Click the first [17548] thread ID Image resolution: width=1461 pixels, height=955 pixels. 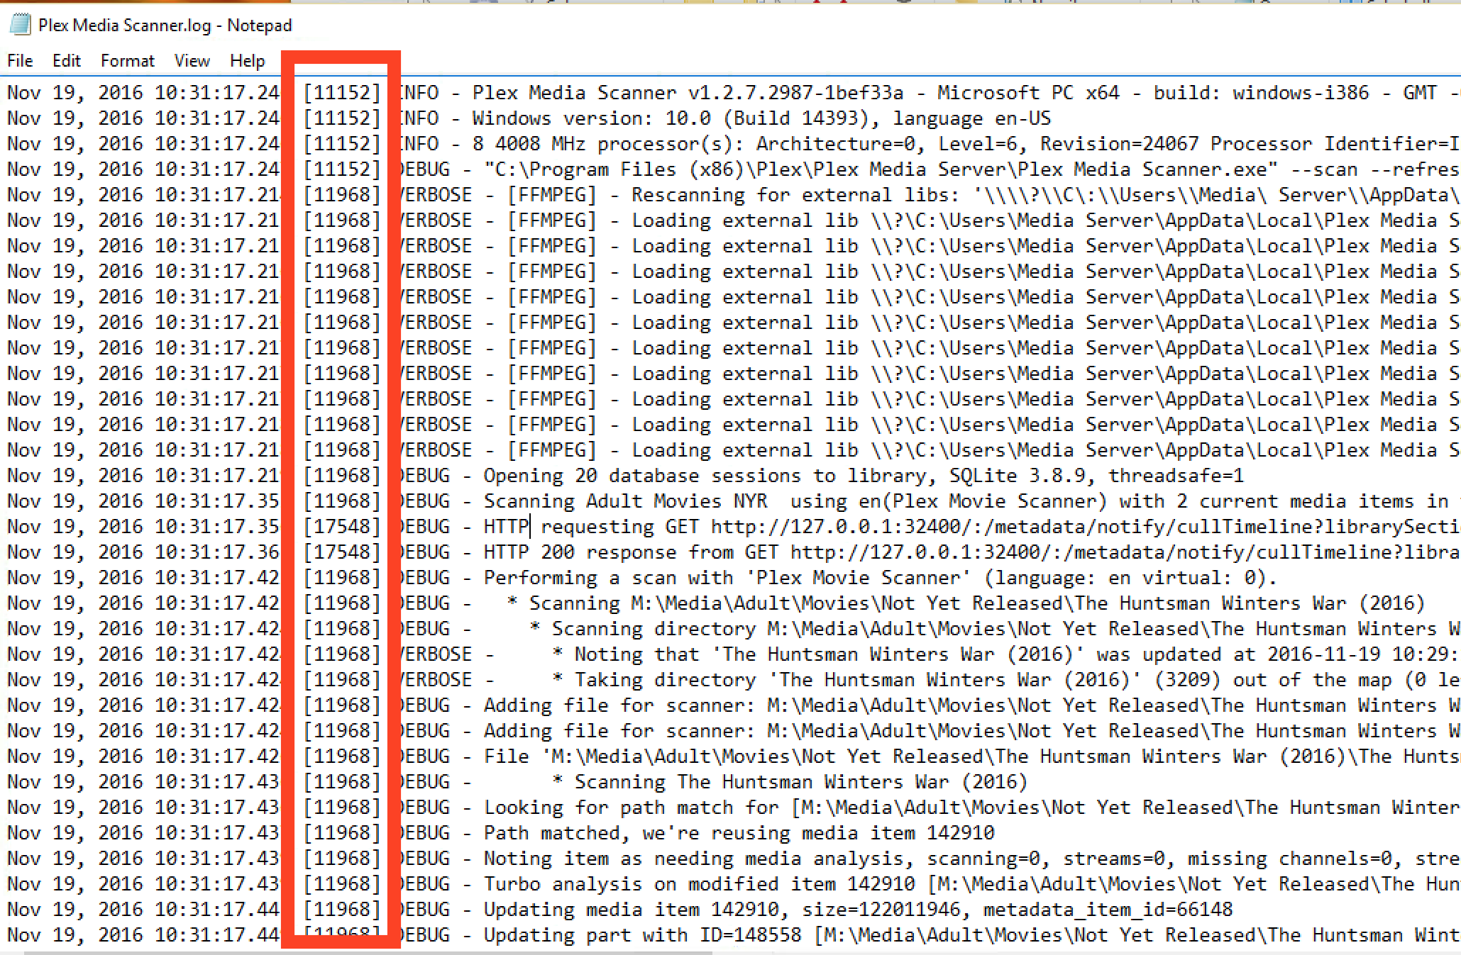(342, 527)
